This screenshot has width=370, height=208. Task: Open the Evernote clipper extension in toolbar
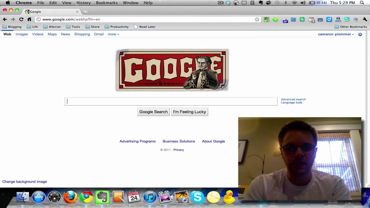267,20
